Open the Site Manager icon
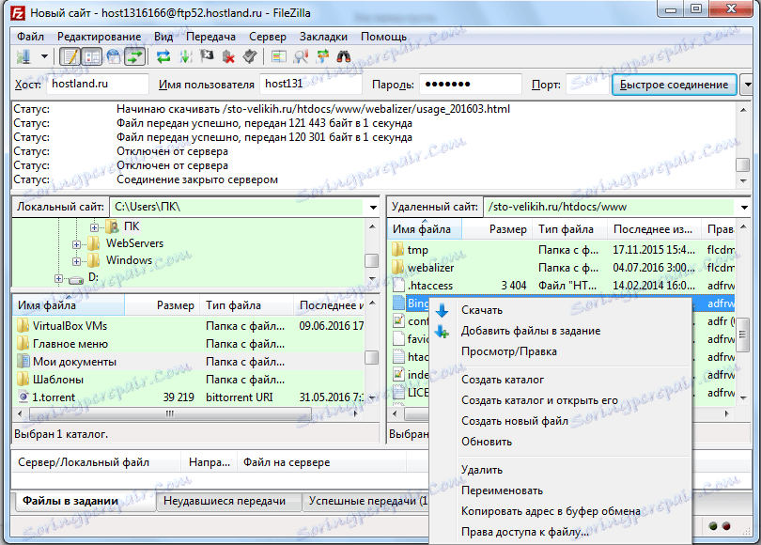761x545 pixels. [23, 56]
